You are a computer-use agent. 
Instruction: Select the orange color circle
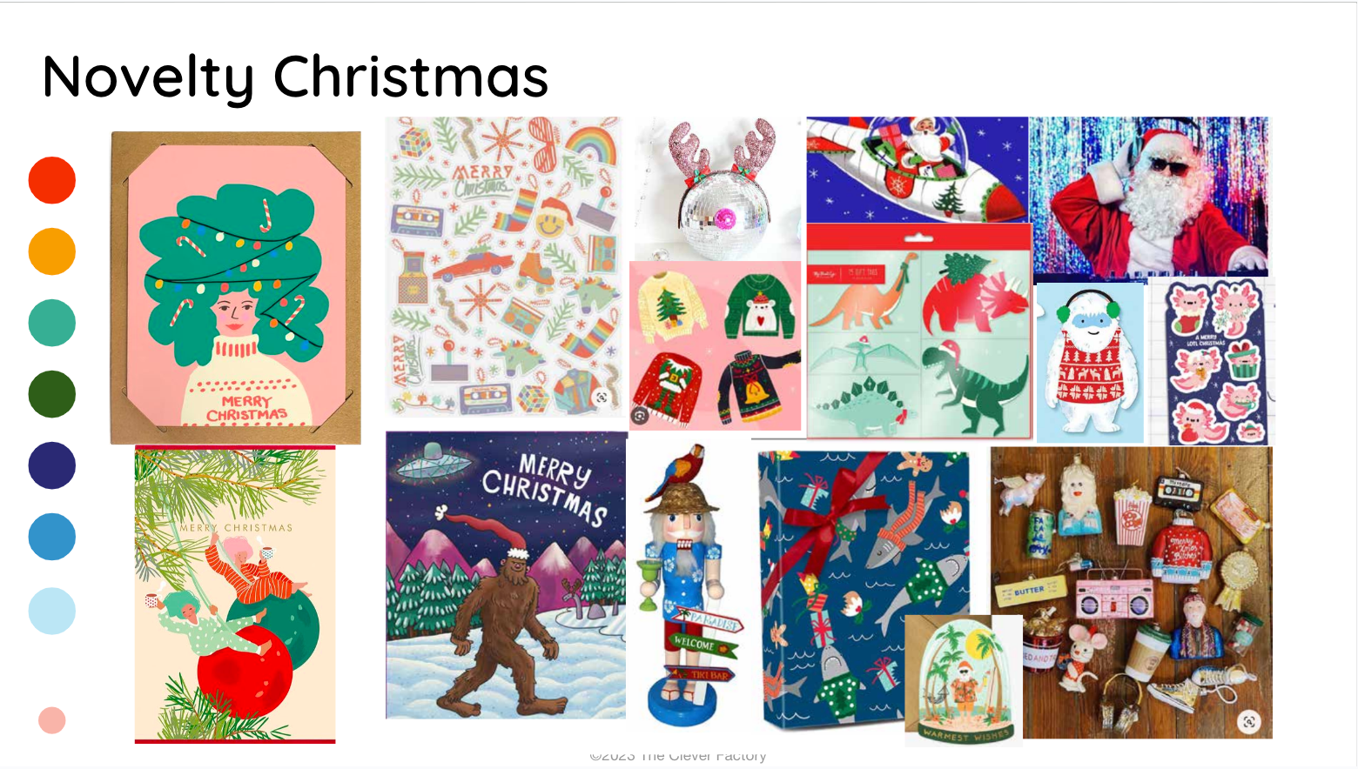coord(52,251)
